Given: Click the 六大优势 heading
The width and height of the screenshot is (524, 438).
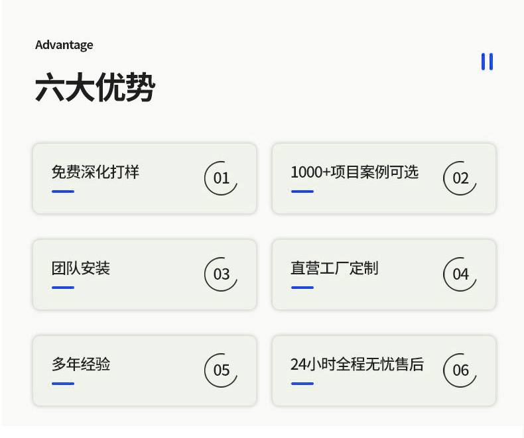Looking at the screenshot, I should (95, 88).
